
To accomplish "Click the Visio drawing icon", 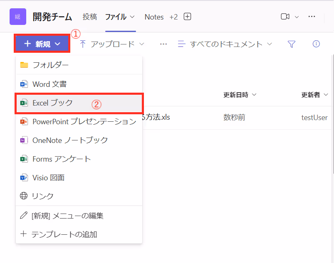I will 24,177.
